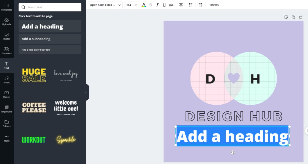
Task: Select the HUGE SALE text template
Action: (34, 75)
